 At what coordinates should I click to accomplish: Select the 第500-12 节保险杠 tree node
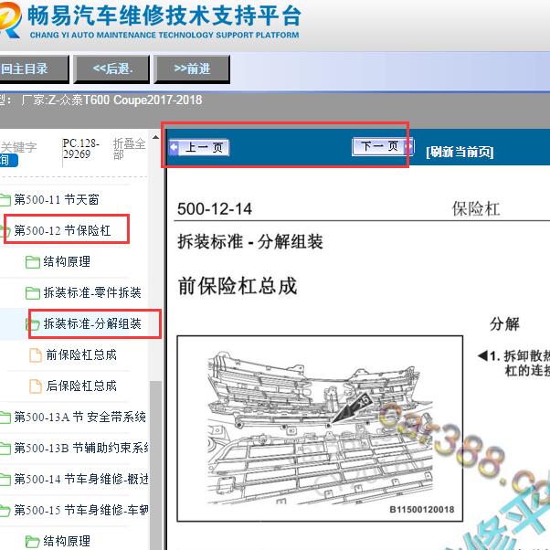point(62,230)
